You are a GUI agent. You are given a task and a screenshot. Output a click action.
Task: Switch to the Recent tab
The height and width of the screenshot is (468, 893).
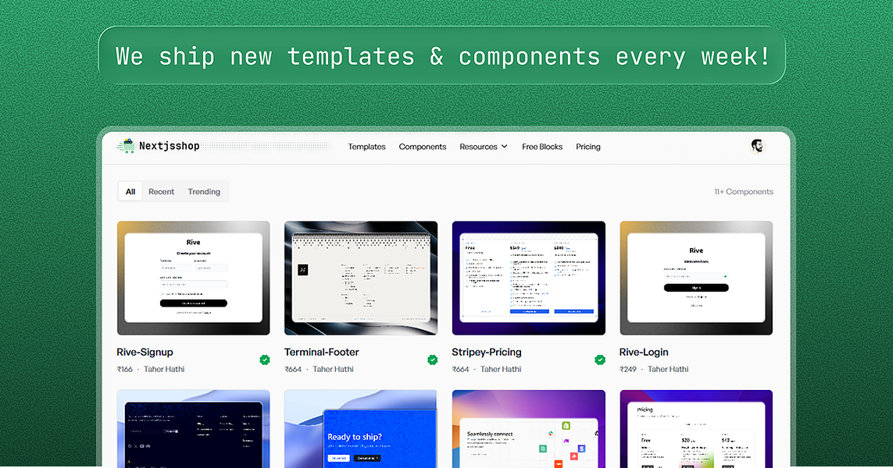pos(161,192)
